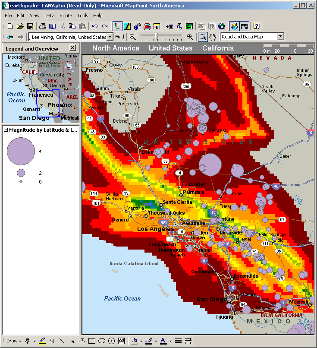317x348 pixels.
Task: Click the Zoom In magnifier button
Action: point(190,37)
